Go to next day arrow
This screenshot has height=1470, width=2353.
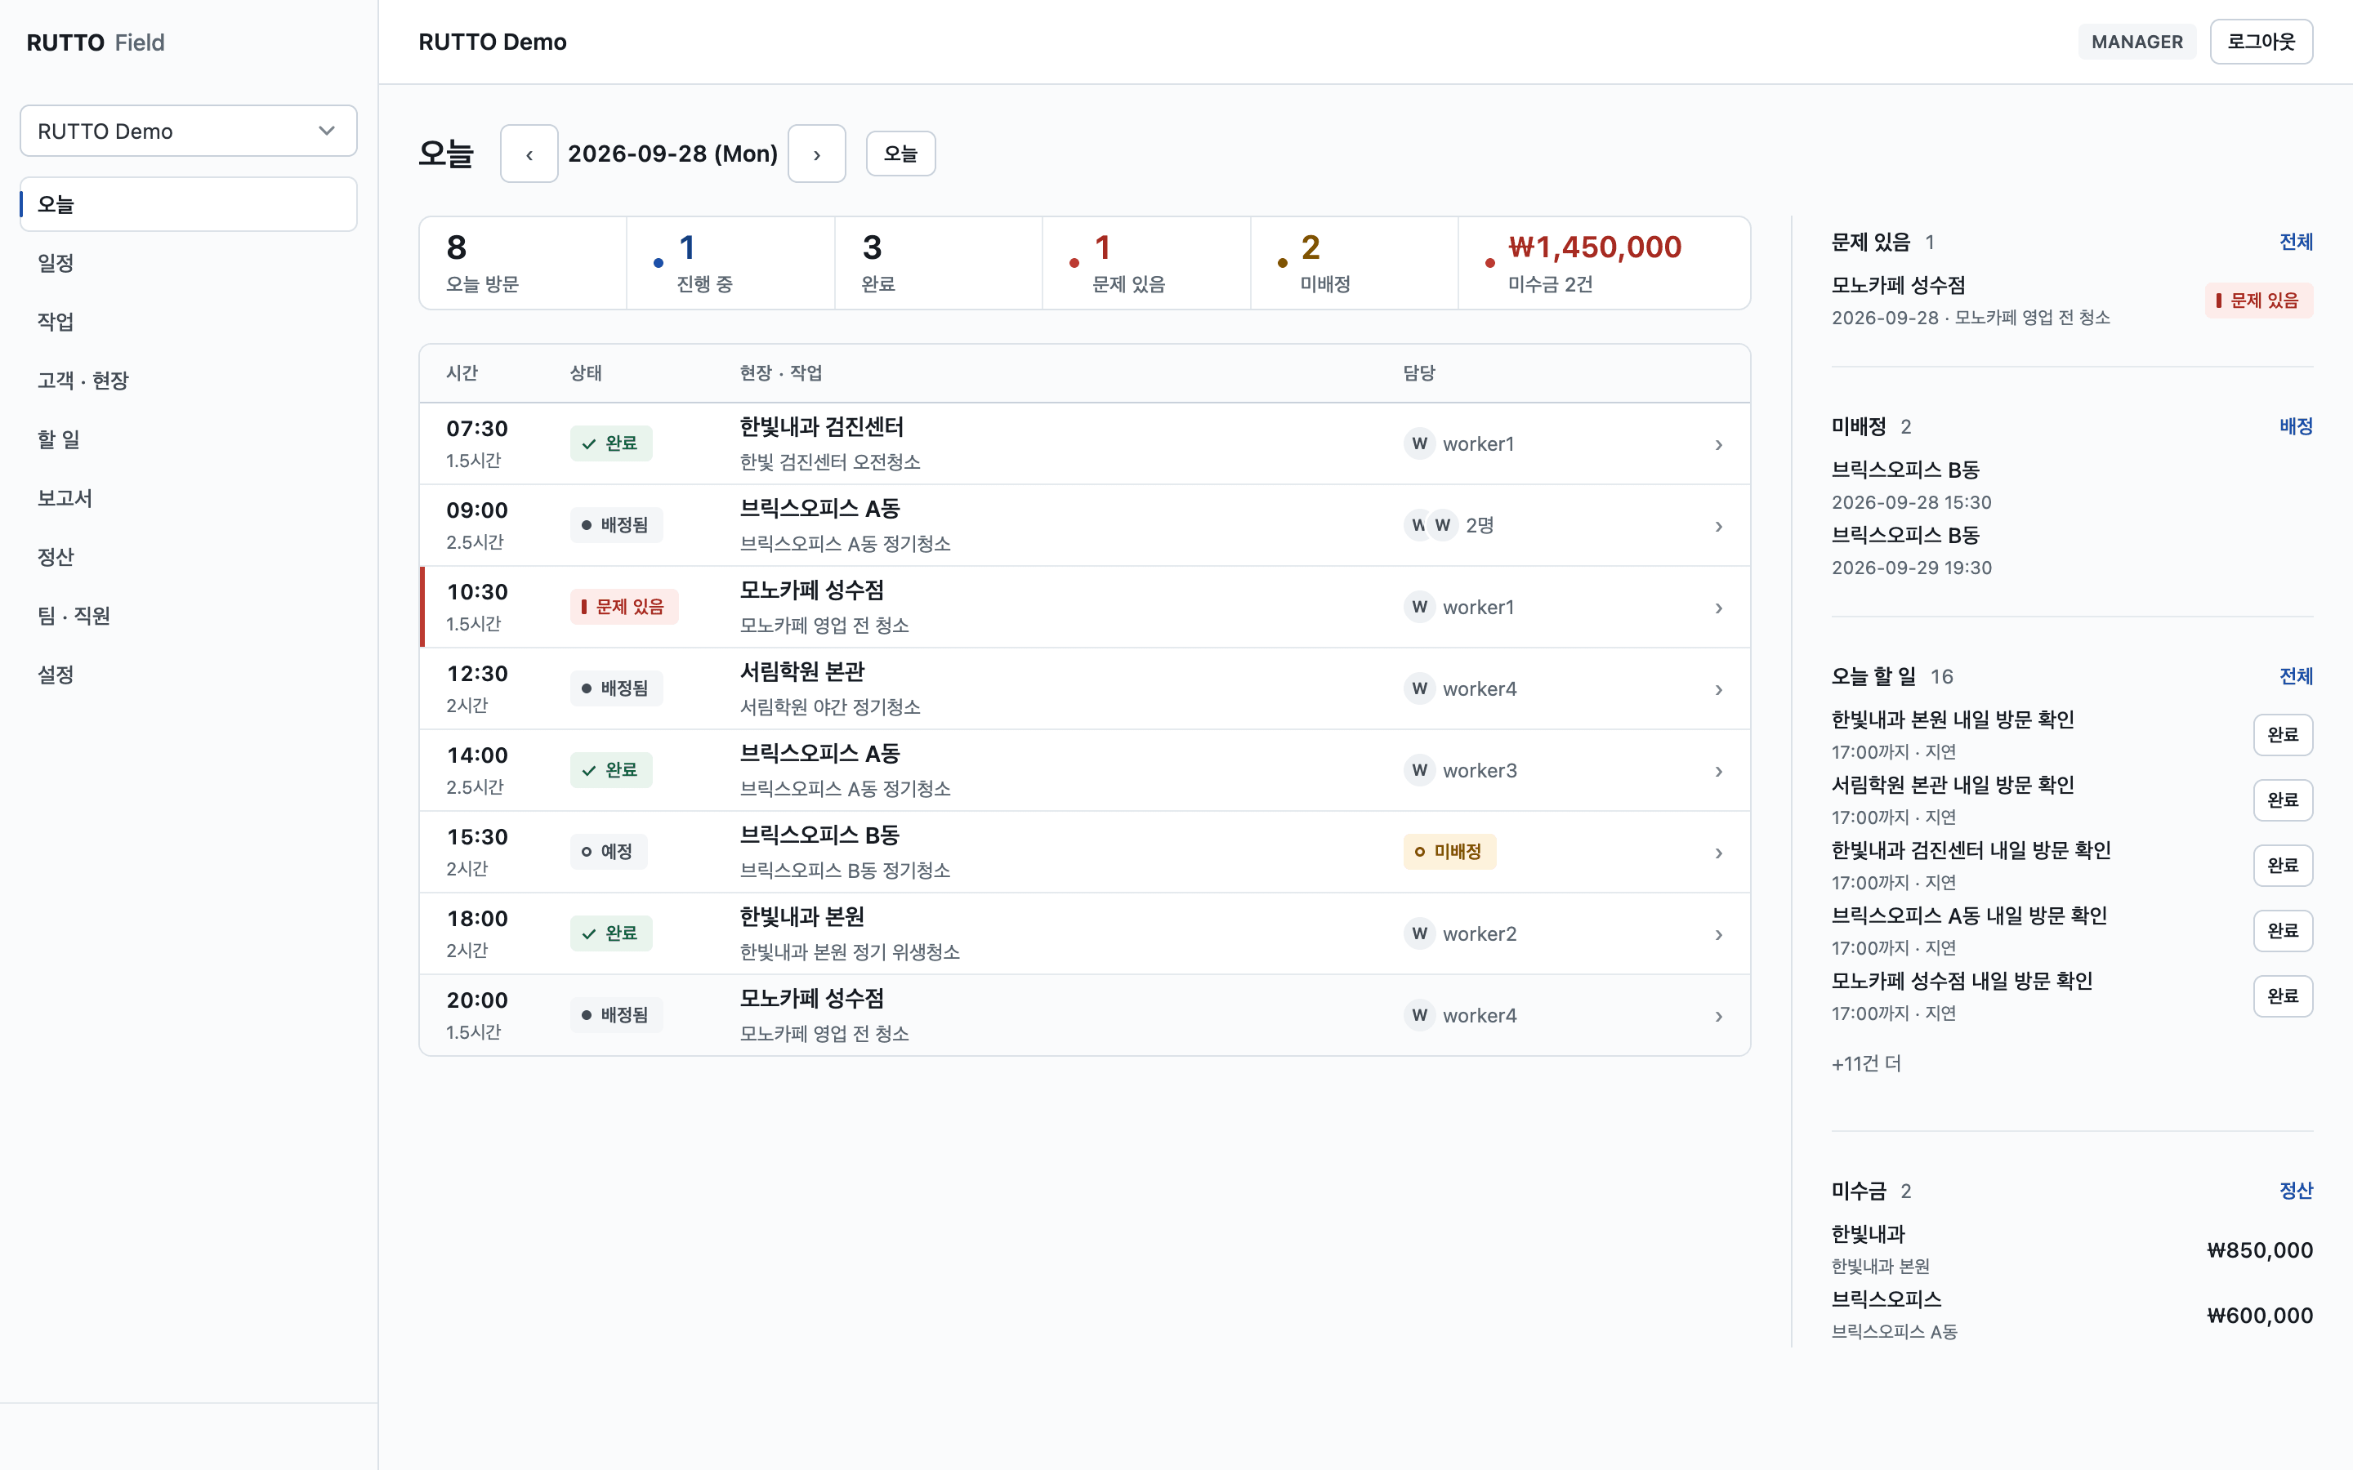coord(817,154)
